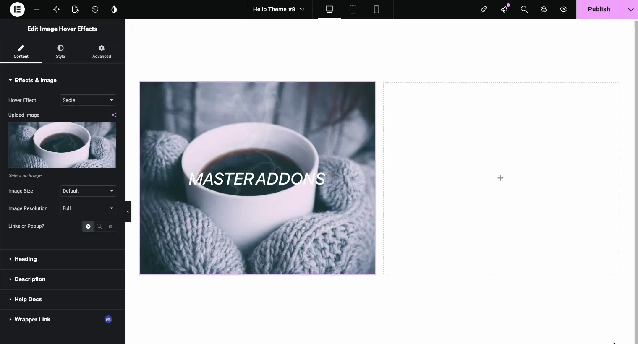This screenshot has height=344, width=638.
Task: Expand the Description section
Action: point(62,279)
